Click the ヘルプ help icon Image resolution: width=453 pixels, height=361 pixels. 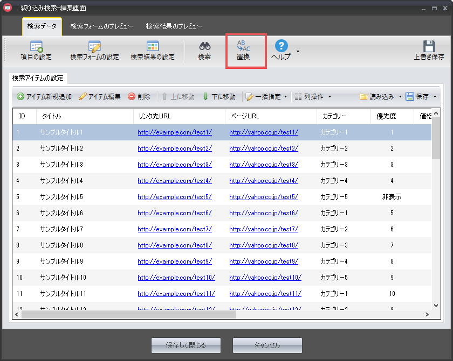pyautogui.click(x=281, y=50)
